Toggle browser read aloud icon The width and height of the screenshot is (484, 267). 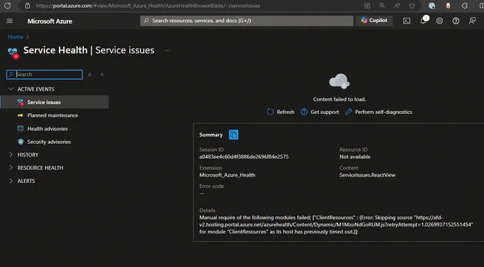(397, 6)
